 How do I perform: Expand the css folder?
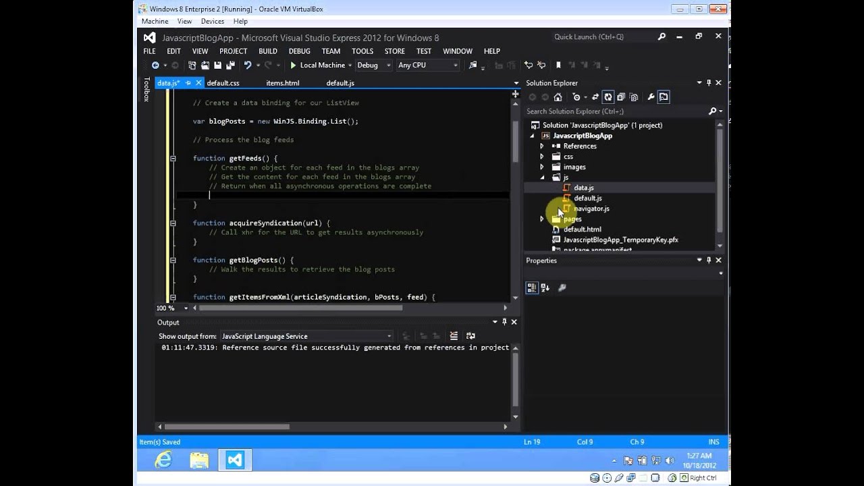[541, 157]
